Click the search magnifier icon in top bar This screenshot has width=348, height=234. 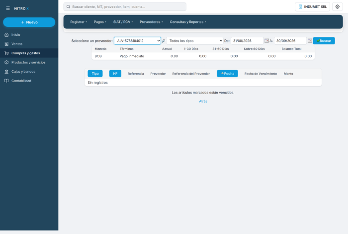[69, 6]
